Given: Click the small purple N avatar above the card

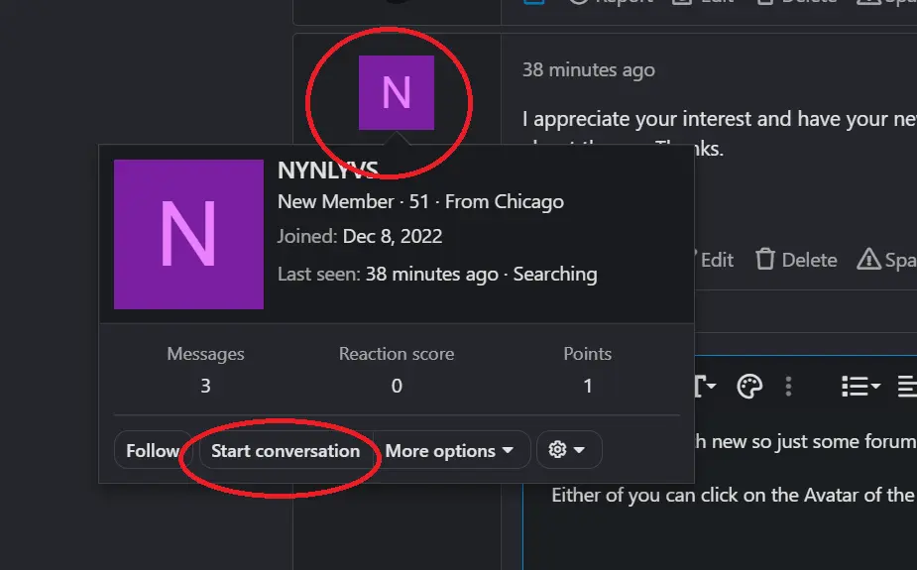Looking at the screenshot, I should click(x=396, y=92).
